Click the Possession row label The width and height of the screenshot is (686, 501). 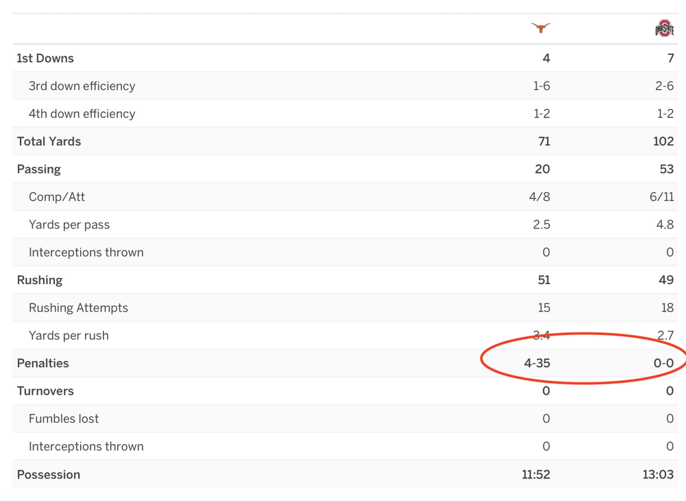click(49, 474)
